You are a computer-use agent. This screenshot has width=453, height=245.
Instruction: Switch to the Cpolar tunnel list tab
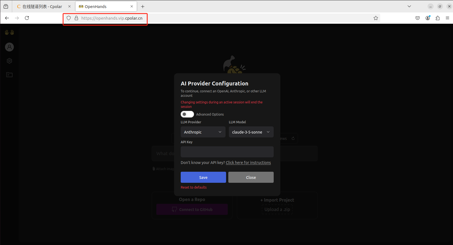click(x=42, y=6)
